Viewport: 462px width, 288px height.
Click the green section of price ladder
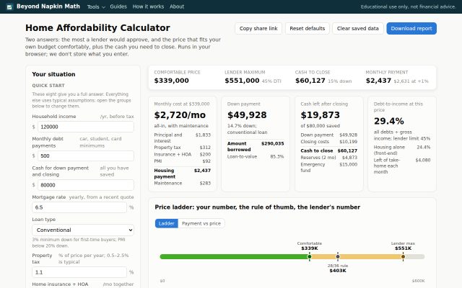(x=234, y=256)
